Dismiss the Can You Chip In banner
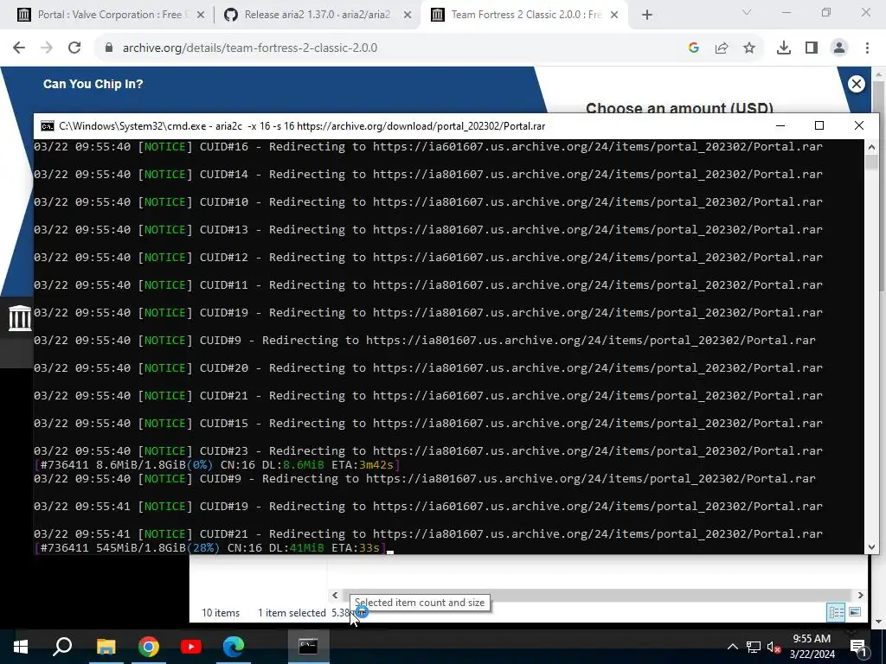This screenshot has height=664, width=886. (x=856, y=84)
